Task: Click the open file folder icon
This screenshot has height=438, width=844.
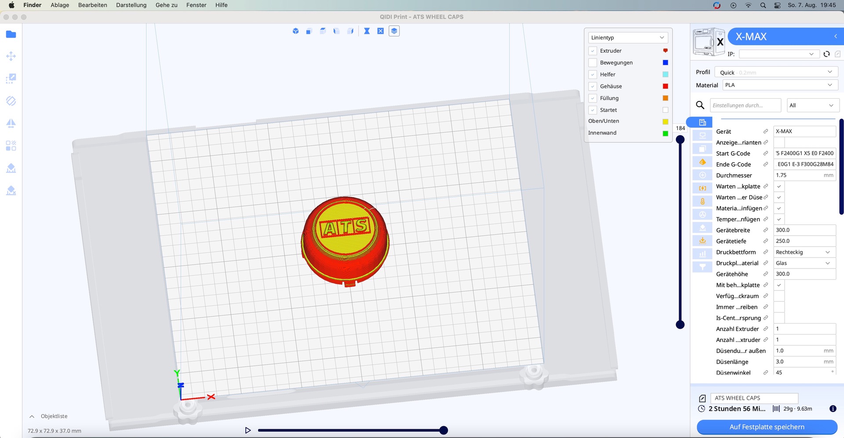Action: 11,35
